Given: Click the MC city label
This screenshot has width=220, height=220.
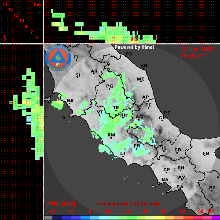Looking at the screenshot, I should tap(141, 79).
